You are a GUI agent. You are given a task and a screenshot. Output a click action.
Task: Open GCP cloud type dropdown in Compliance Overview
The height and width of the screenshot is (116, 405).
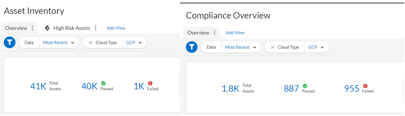coord(317,47)
